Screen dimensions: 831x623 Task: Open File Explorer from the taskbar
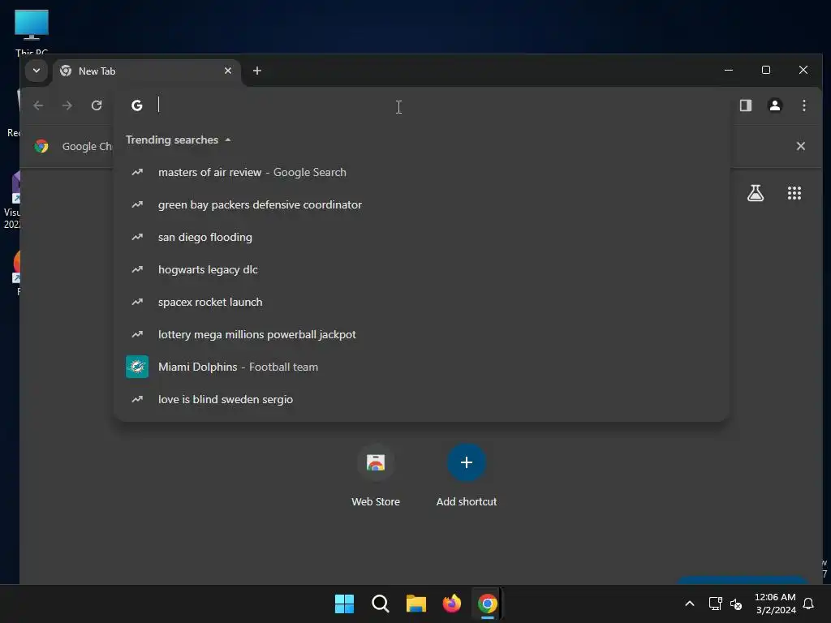click(x=416, y=604)
